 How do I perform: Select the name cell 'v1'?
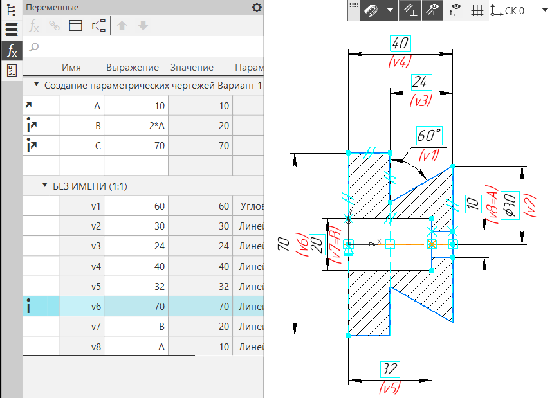pyautogui.click(x=81, y=206)
